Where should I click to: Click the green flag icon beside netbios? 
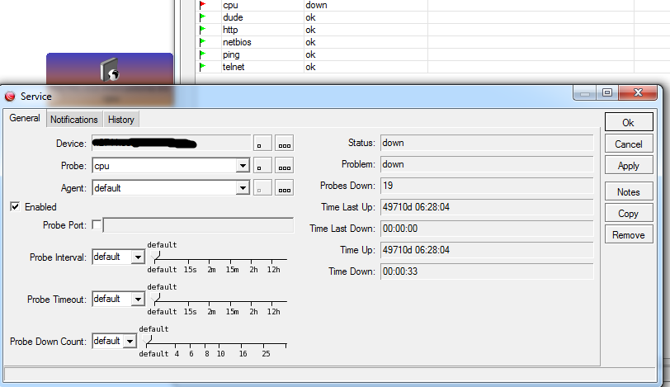(x=203, y=42)
